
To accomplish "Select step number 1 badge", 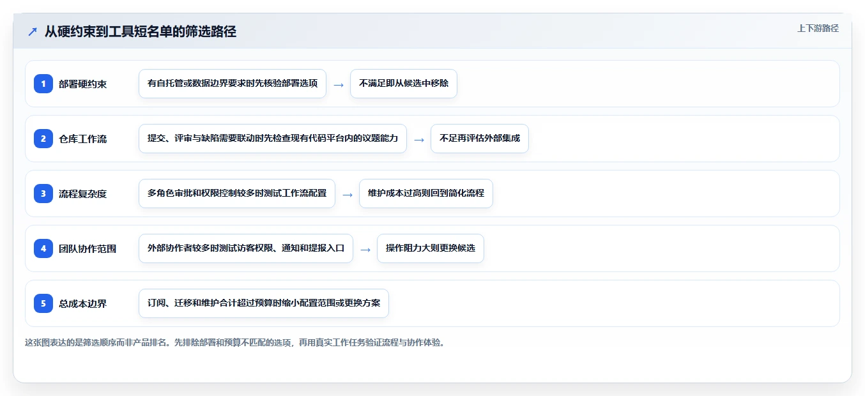I will [x=43, y=84].
